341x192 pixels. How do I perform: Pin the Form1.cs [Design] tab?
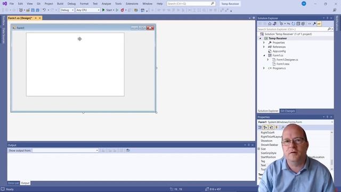pyautogui.click(x=36, y=18)
